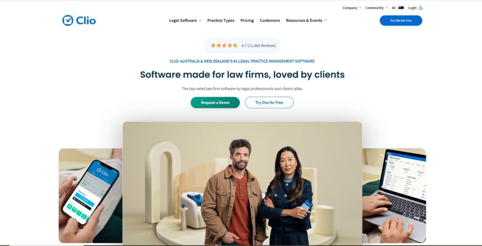Select the Australian flag region icon
This screenshot has height=246, width=482.
pos(401,8)
